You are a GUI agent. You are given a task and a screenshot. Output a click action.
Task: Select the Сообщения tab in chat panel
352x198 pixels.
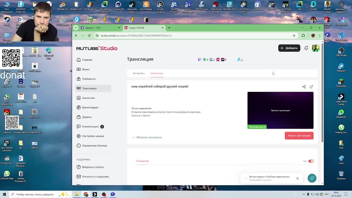142,161
